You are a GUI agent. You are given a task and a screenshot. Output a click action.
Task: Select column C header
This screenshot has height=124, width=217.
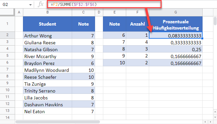coord(84,12)
